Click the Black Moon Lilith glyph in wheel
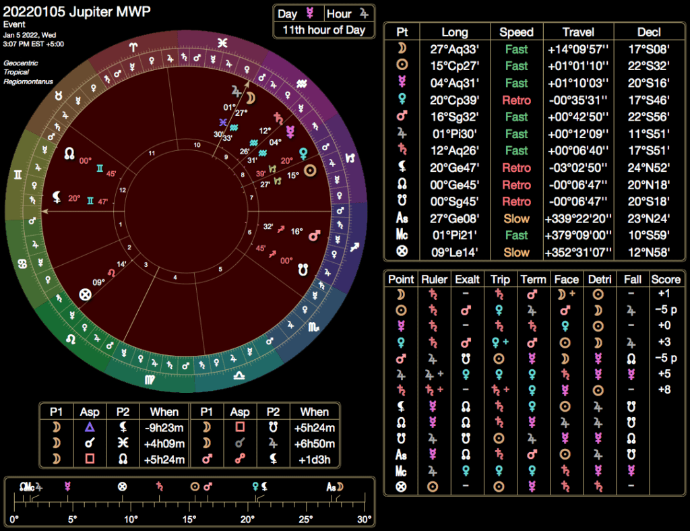This screenshot has width=690, height=531. 59,197
